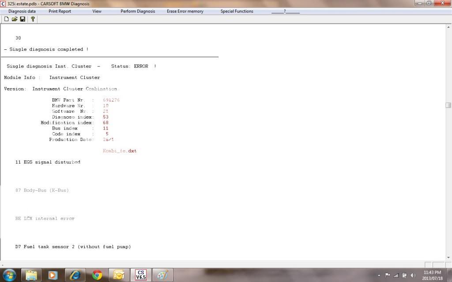Open Paint from the taskbar
The image size is (452, 282).
point(162,275)
